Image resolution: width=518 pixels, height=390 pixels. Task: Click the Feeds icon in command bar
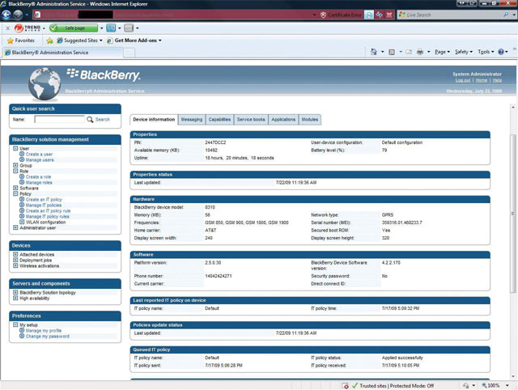392,52
